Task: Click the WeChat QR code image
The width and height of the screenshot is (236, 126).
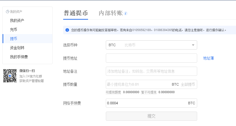Action: click(10, 76)
